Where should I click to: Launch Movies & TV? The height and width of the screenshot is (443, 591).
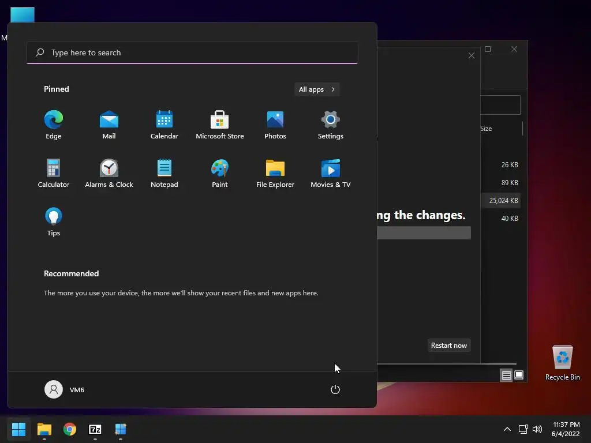tap(331, 173)
